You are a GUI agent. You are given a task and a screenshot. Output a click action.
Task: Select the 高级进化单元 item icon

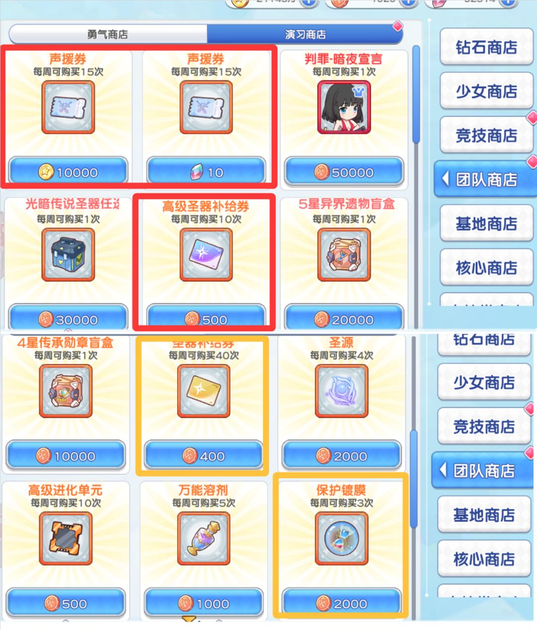point(66,539)
